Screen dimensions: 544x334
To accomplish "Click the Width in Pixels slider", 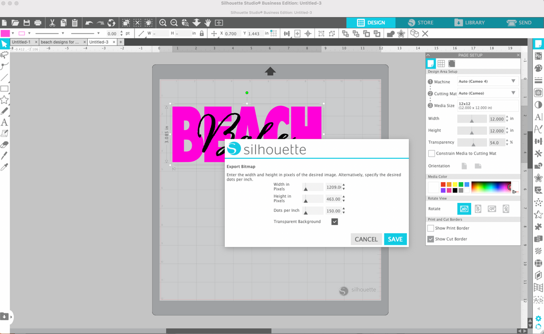I will point(312,187).
